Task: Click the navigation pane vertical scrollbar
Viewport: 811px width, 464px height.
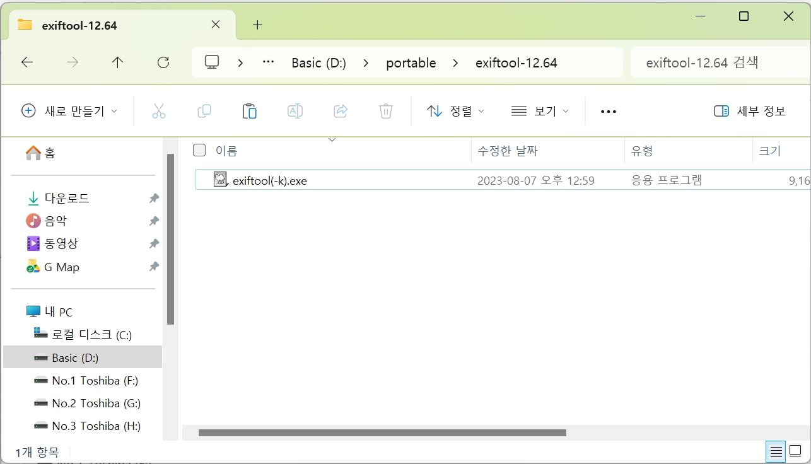Action: (x=170, y=239)
